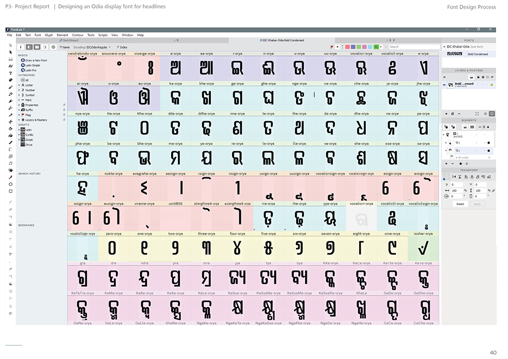
Task: Open the Glyph menu
Action: point(49,35)
